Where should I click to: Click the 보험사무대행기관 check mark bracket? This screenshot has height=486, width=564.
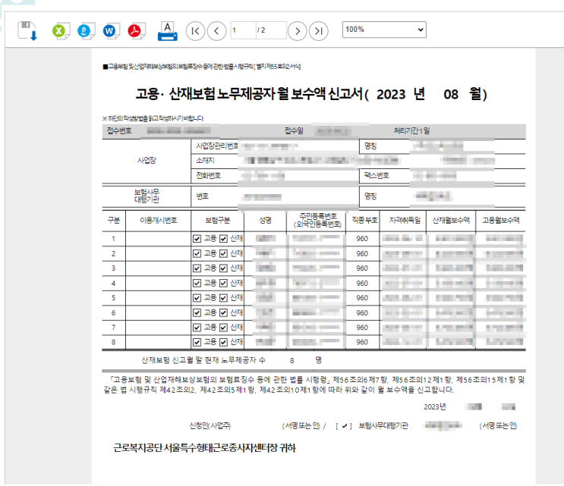click(344, 426)
